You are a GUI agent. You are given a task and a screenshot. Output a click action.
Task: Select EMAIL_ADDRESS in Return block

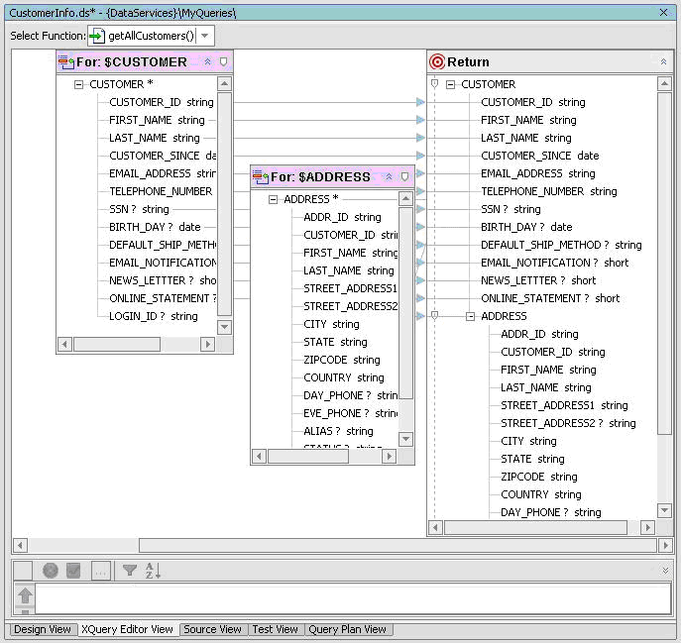pyautogui.click(x=538, y=173)
